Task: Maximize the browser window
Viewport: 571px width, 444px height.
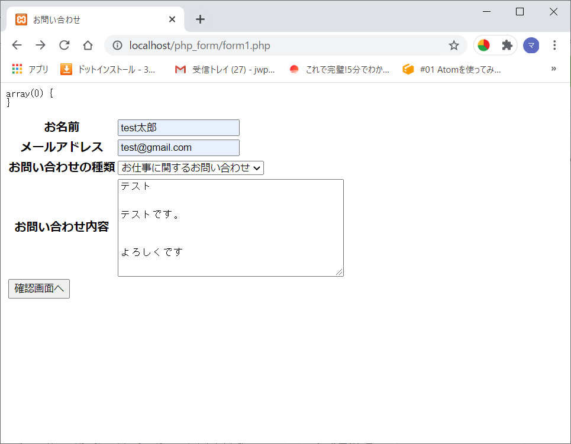Action: point(520,12)
